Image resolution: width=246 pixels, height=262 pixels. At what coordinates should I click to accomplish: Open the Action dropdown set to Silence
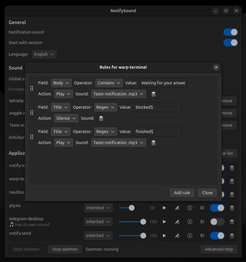click(x=66, y=118)
